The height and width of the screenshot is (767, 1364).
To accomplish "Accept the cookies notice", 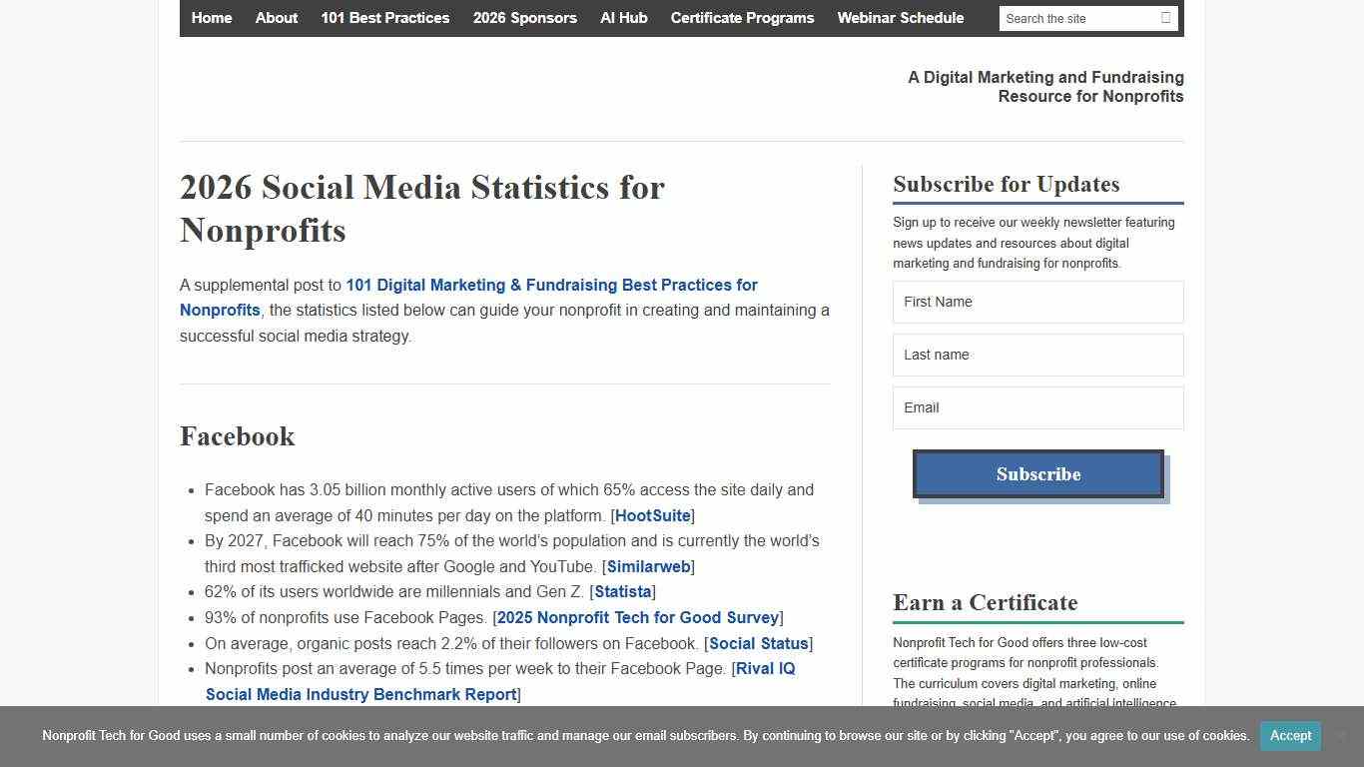I will click(1289, 736).
